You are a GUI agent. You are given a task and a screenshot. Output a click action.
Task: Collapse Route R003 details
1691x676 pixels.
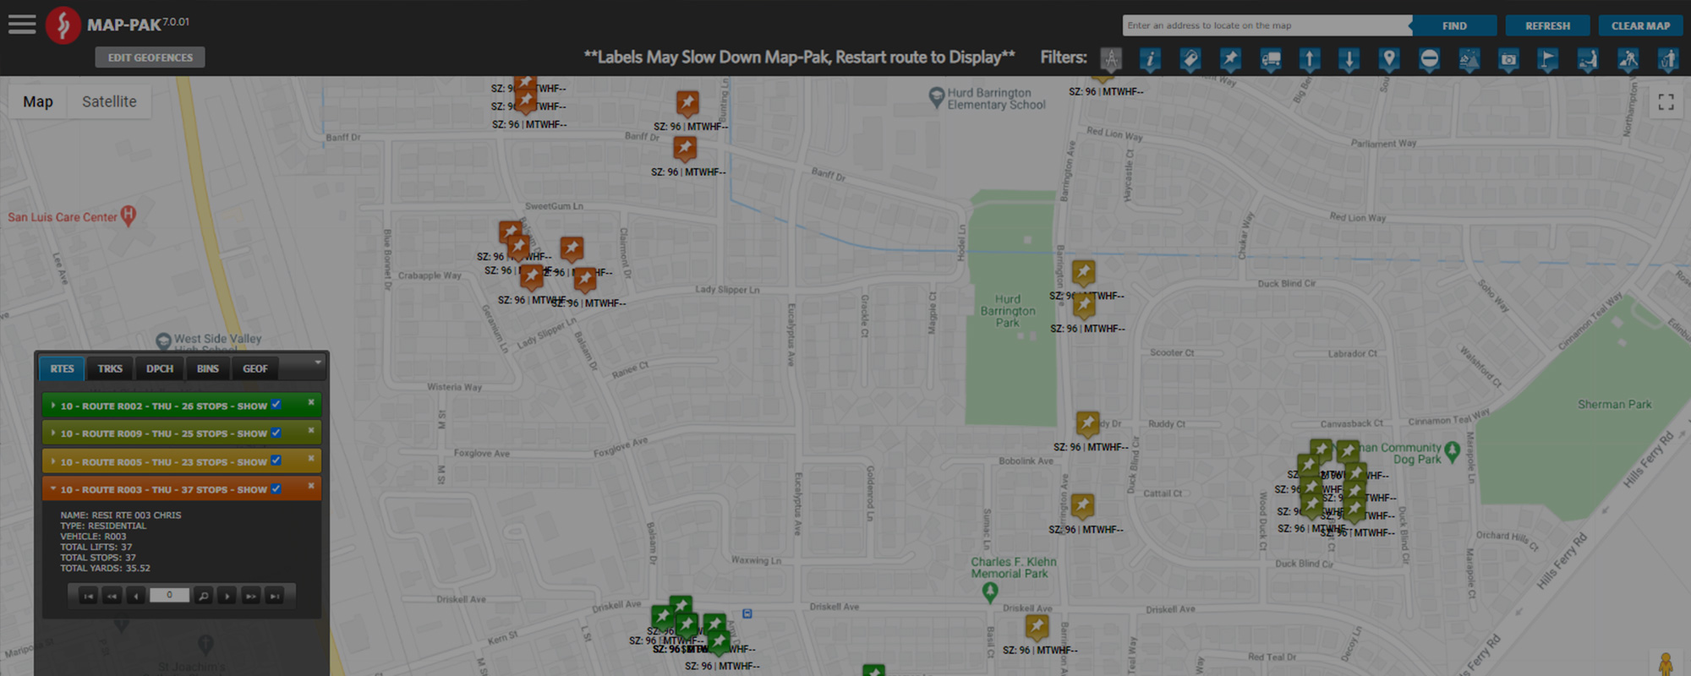[x=53, y=489]
